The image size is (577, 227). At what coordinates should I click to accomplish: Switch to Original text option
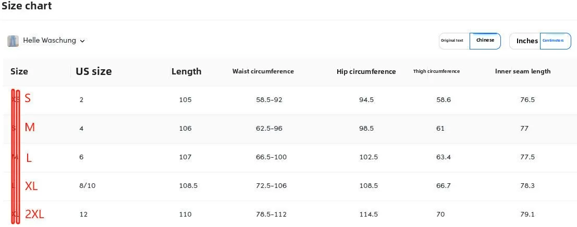(452, 41)
